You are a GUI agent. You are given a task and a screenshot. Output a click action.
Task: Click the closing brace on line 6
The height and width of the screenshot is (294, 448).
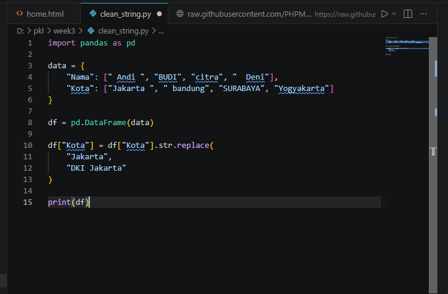pos(50,100)
